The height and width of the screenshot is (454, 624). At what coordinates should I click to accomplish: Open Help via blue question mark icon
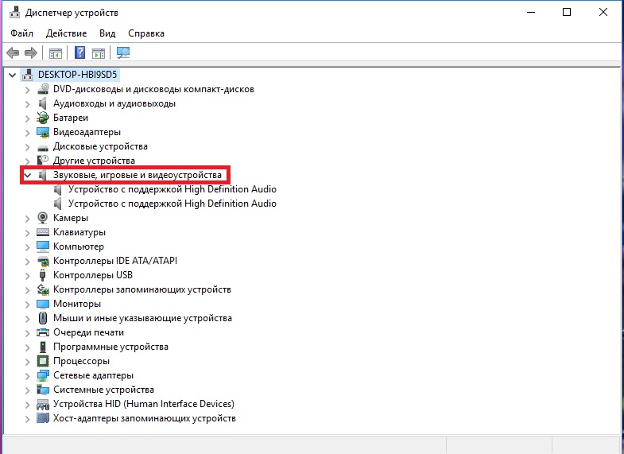80,52
